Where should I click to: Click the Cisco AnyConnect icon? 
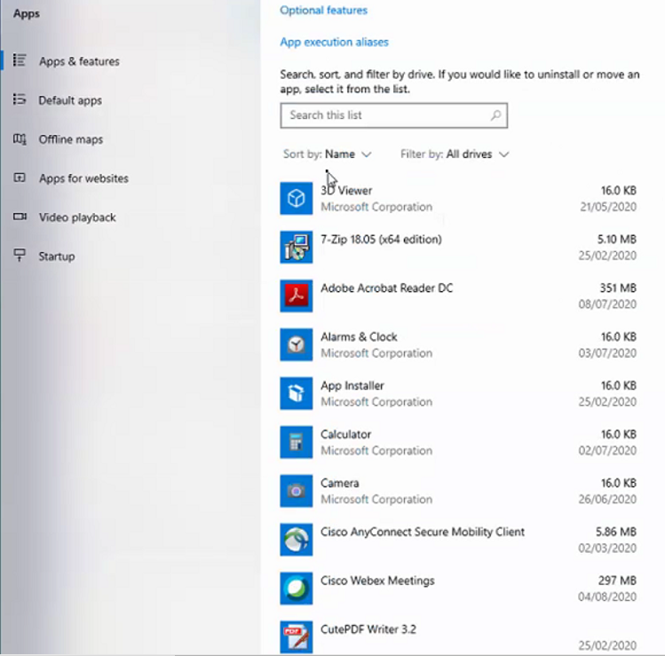[296, 540]
